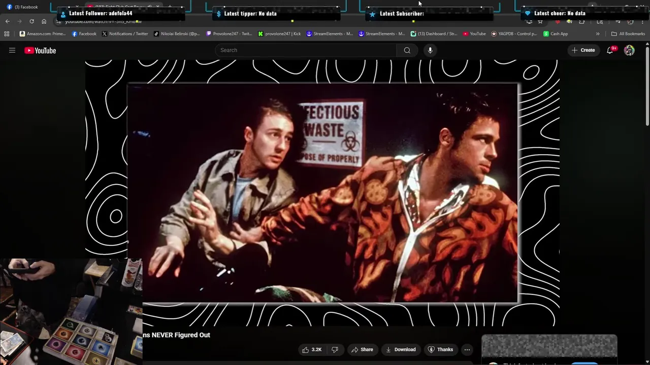Open the first StreamElements bookmark
The width and height of the screenshot is (650, 365).
tap(329, 34)
